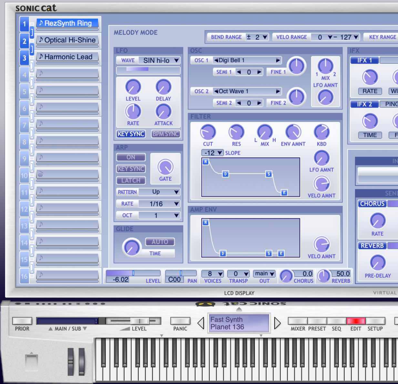The image size is (398, 384).
Task: Increase SEMI 2 with its right arrow
Action: pyautogui.click(x=259, y=103)
